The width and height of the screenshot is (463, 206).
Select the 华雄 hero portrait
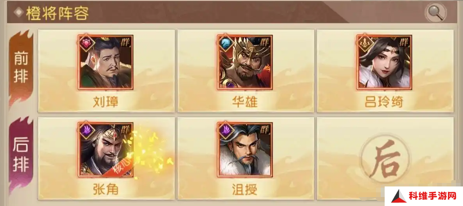(245, 62)
